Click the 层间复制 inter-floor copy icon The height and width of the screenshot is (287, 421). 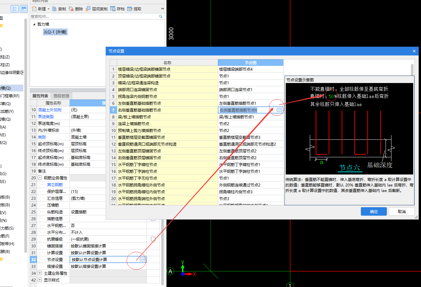coord(88,9)
